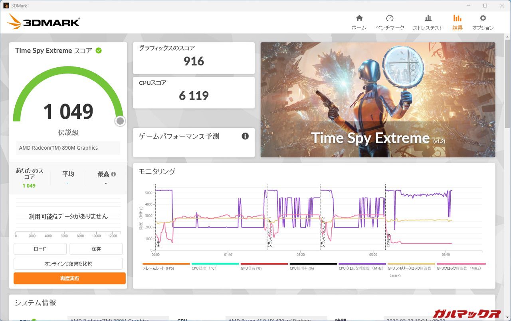Open the Home (ホーム) icon
Image resolution: width=511 pixels, height=321 pixels.
(359, 18)
